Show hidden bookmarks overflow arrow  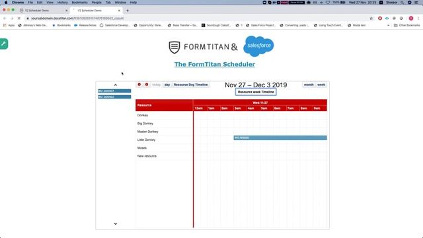coord(388,25)
